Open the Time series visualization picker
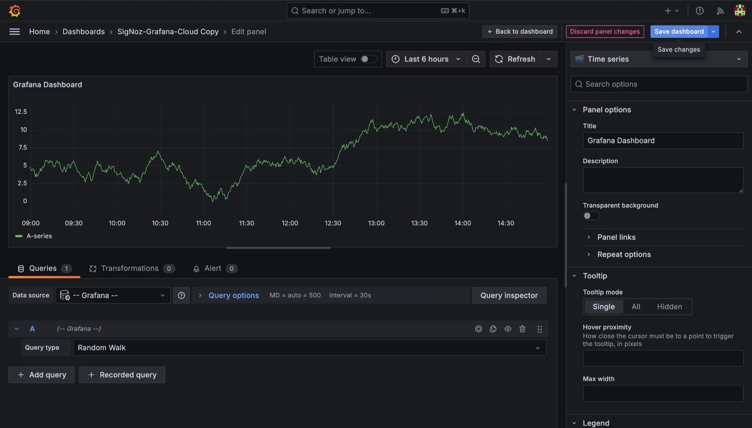 [659, 59]
